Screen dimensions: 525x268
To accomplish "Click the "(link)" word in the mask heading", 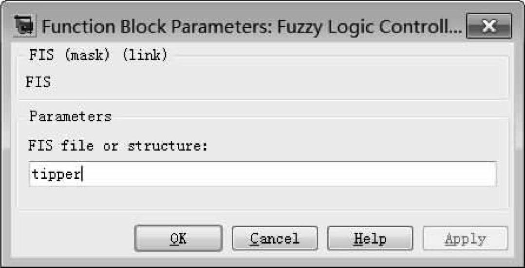I will 145,55.
